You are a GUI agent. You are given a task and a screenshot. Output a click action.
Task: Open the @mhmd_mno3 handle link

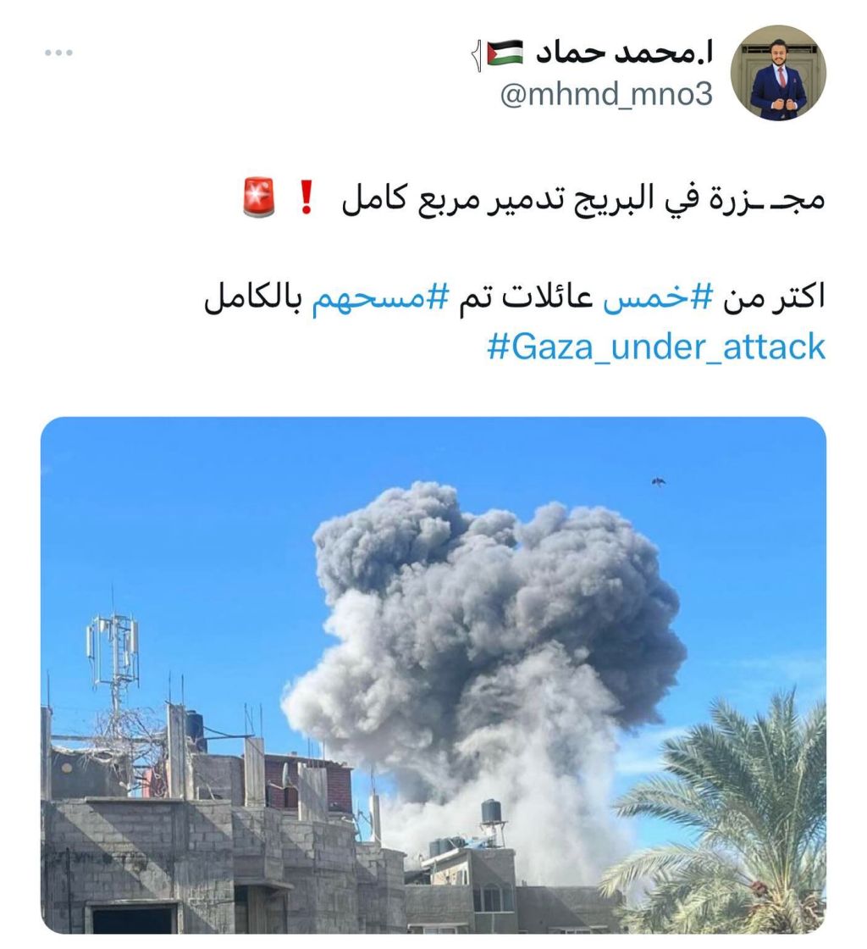(x=606, y=94)
